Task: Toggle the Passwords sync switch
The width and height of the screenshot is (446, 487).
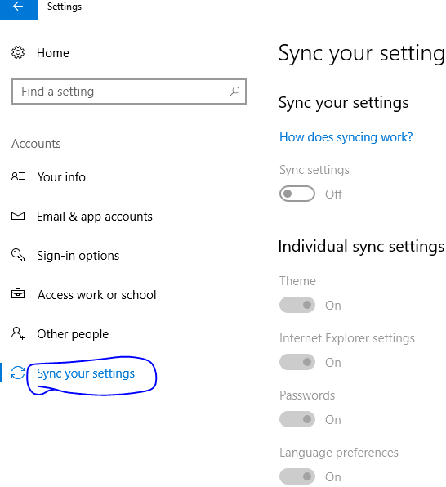Action: click(x=297, y=419)
